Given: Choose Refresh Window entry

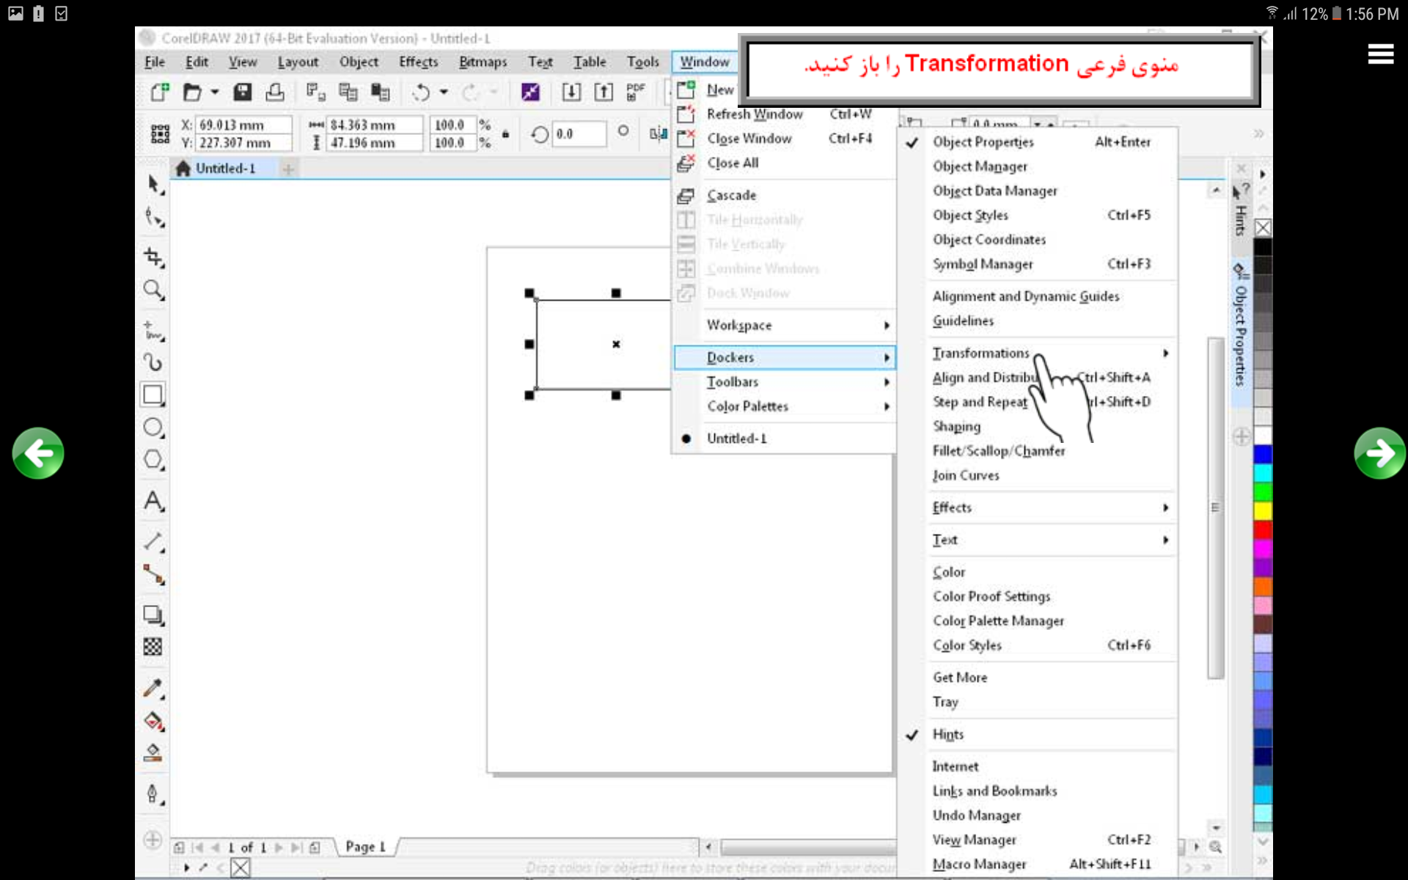Looking at the screenshot, I should (783, 114).
